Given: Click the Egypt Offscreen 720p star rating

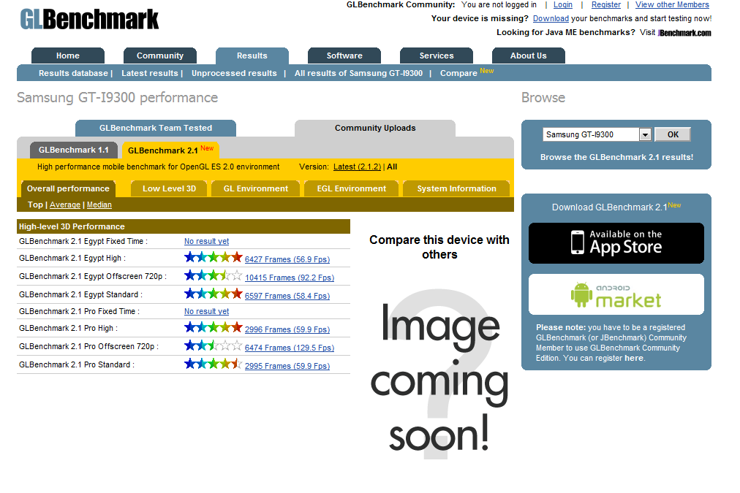Looking at the screenshot, I should (214, 276).
